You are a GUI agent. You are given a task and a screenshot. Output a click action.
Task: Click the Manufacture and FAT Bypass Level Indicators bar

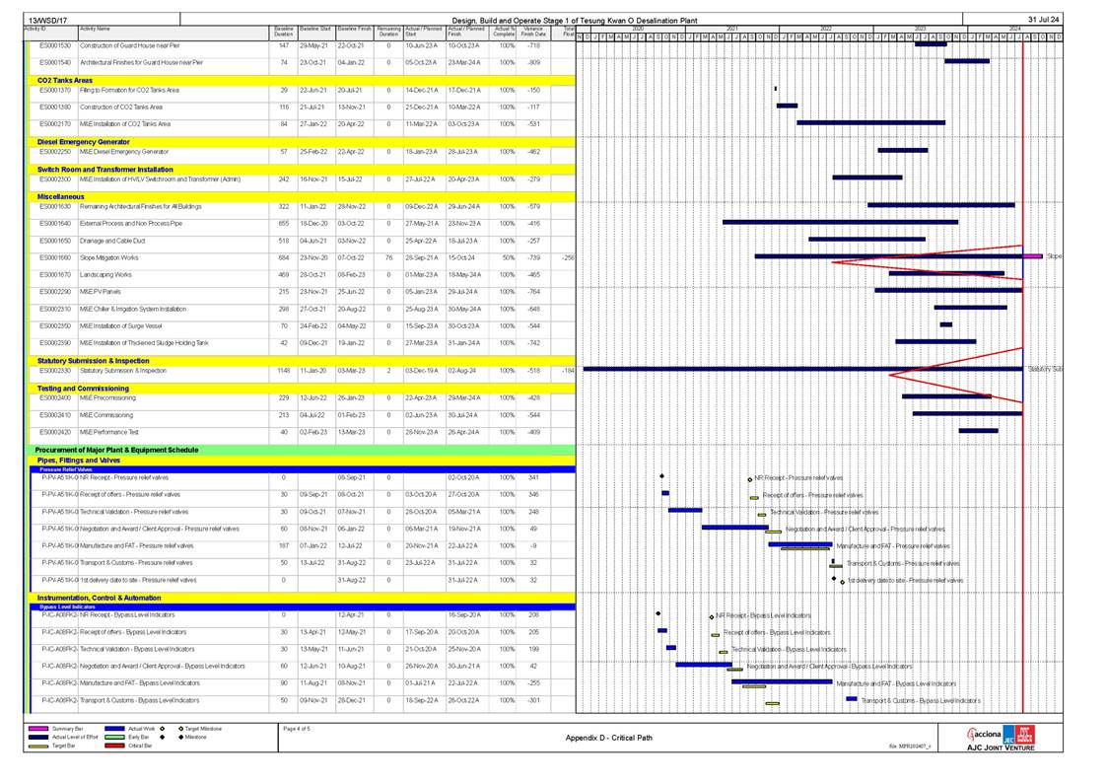pos(782,681)
